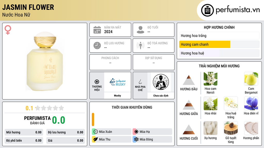Click the perfumista.vn site name
This screenshot has height=148, width=264.
(238, 10)
